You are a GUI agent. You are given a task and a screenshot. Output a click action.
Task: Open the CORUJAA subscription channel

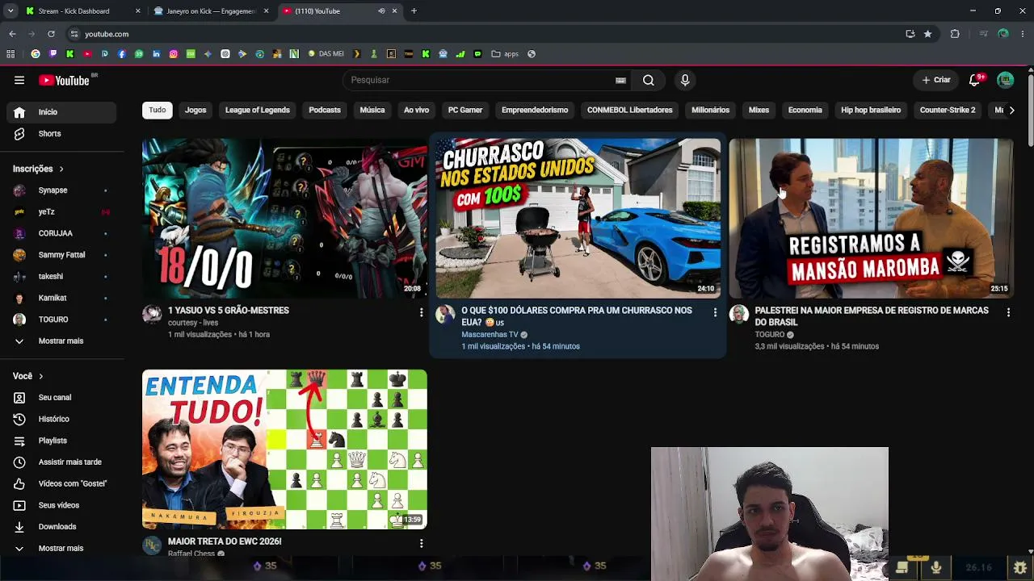[61, 233]
